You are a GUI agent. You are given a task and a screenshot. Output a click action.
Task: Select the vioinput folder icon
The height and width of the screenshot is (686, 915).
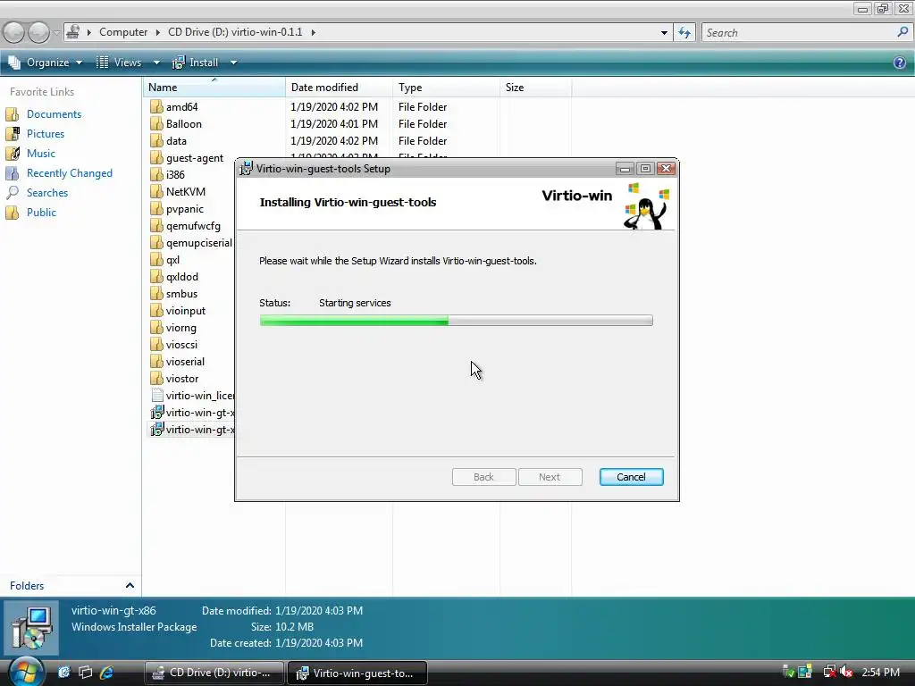tap(155, 310)
